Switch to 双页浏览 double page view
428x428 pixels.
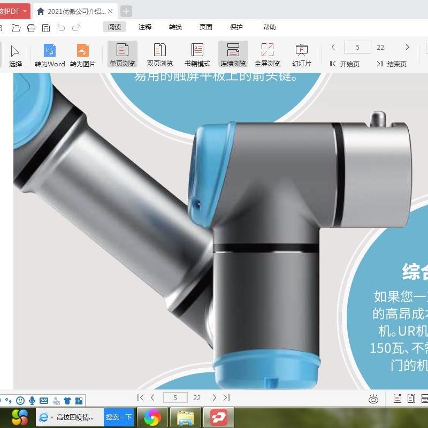point(159,55)
